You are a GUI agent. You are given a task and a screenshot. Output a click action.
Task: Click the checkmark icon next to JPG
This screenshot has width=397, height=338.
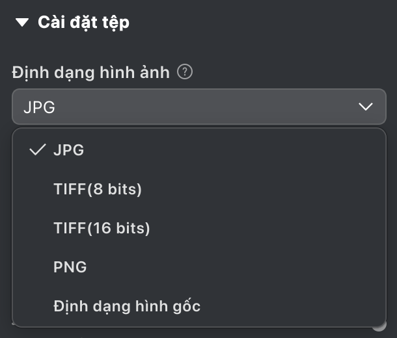[38, 150]
